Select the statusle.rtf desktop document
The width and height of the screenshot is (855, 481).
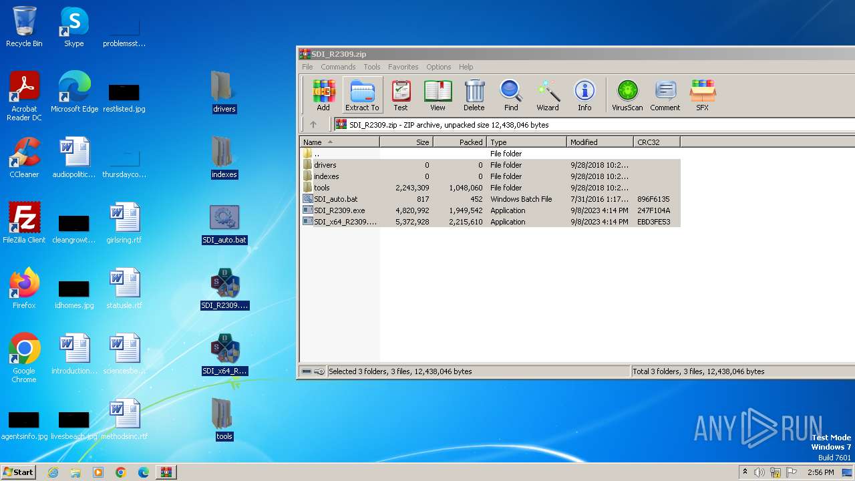124,289
